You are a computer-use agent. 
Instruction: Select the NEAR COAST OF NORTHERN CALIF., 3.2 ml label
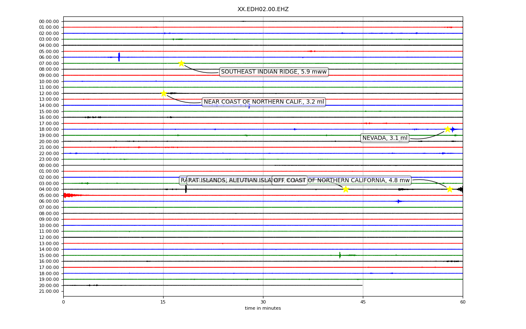coord(264,102)
